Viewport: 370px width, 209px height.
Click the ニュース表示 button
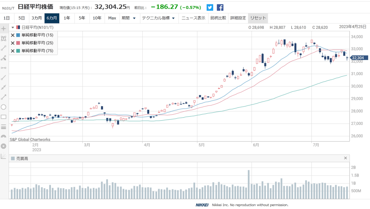tap(193, 18)
